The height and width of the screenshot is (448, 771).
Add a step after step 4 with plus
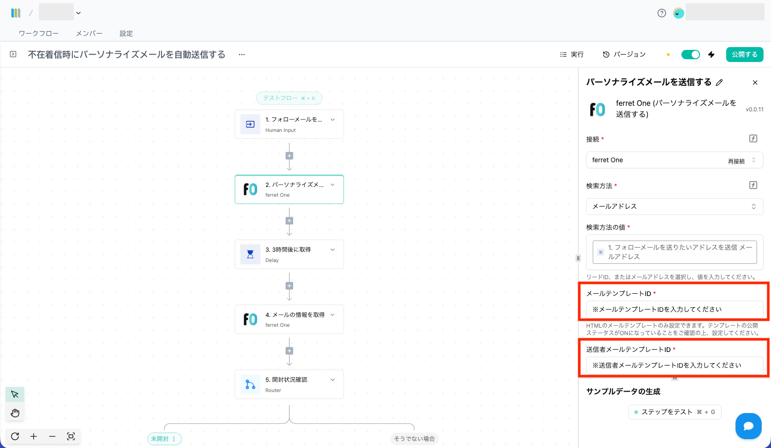tap(289, 351)
